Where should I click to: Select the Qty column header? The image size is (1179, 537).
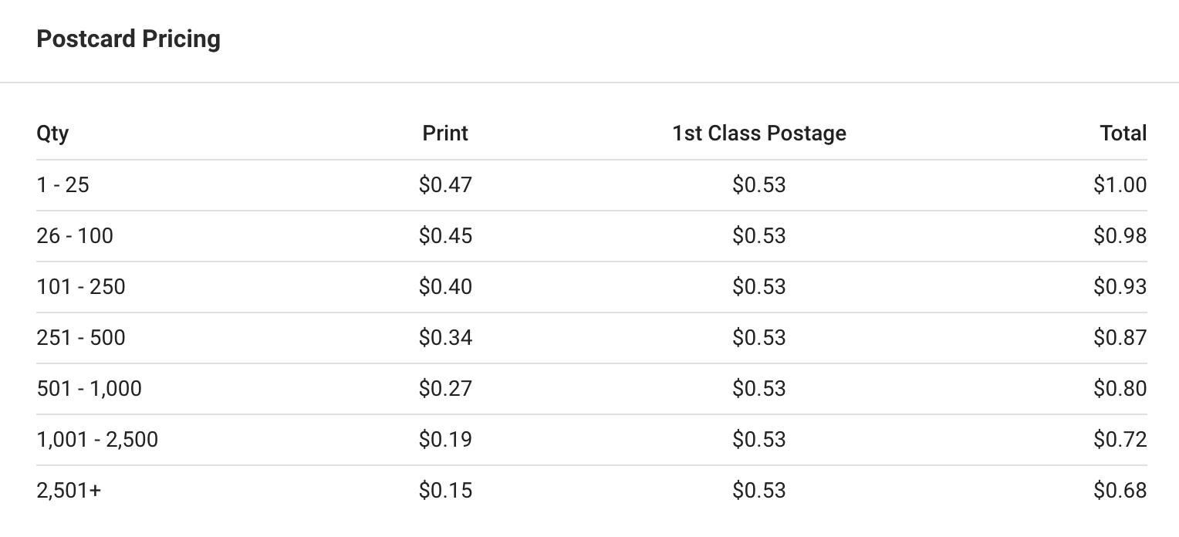[x=52, y=133]
